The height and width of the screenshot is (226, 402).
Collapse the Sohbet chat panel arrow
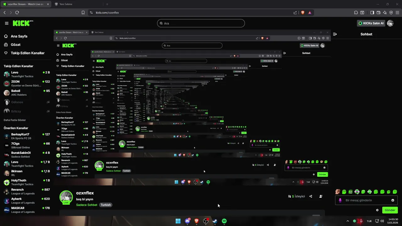click(335, 34)
